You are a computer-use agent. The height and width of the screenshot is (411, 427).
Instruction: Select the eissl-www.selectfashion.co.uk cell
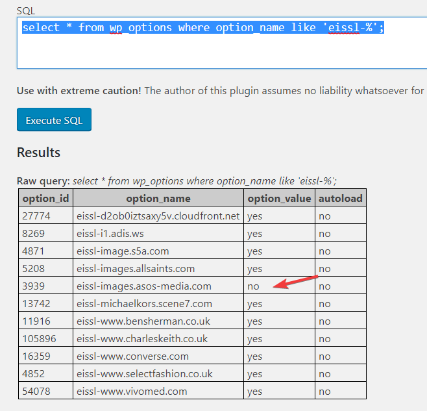click(x=158, y=373)
